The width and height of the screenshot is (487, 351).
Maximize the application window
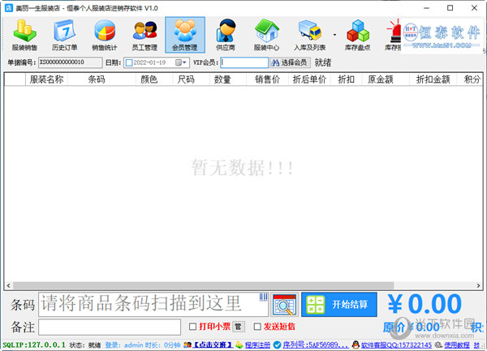click(x=450, y=8)
